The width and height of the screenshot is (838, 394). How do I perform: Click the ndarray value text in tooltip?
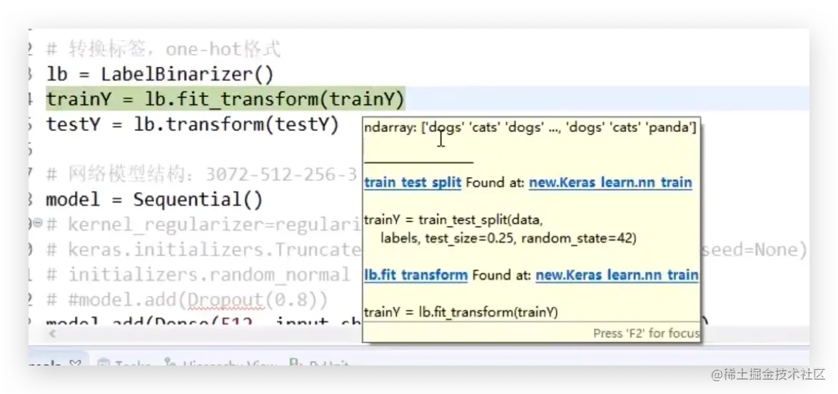click(530, 128)
